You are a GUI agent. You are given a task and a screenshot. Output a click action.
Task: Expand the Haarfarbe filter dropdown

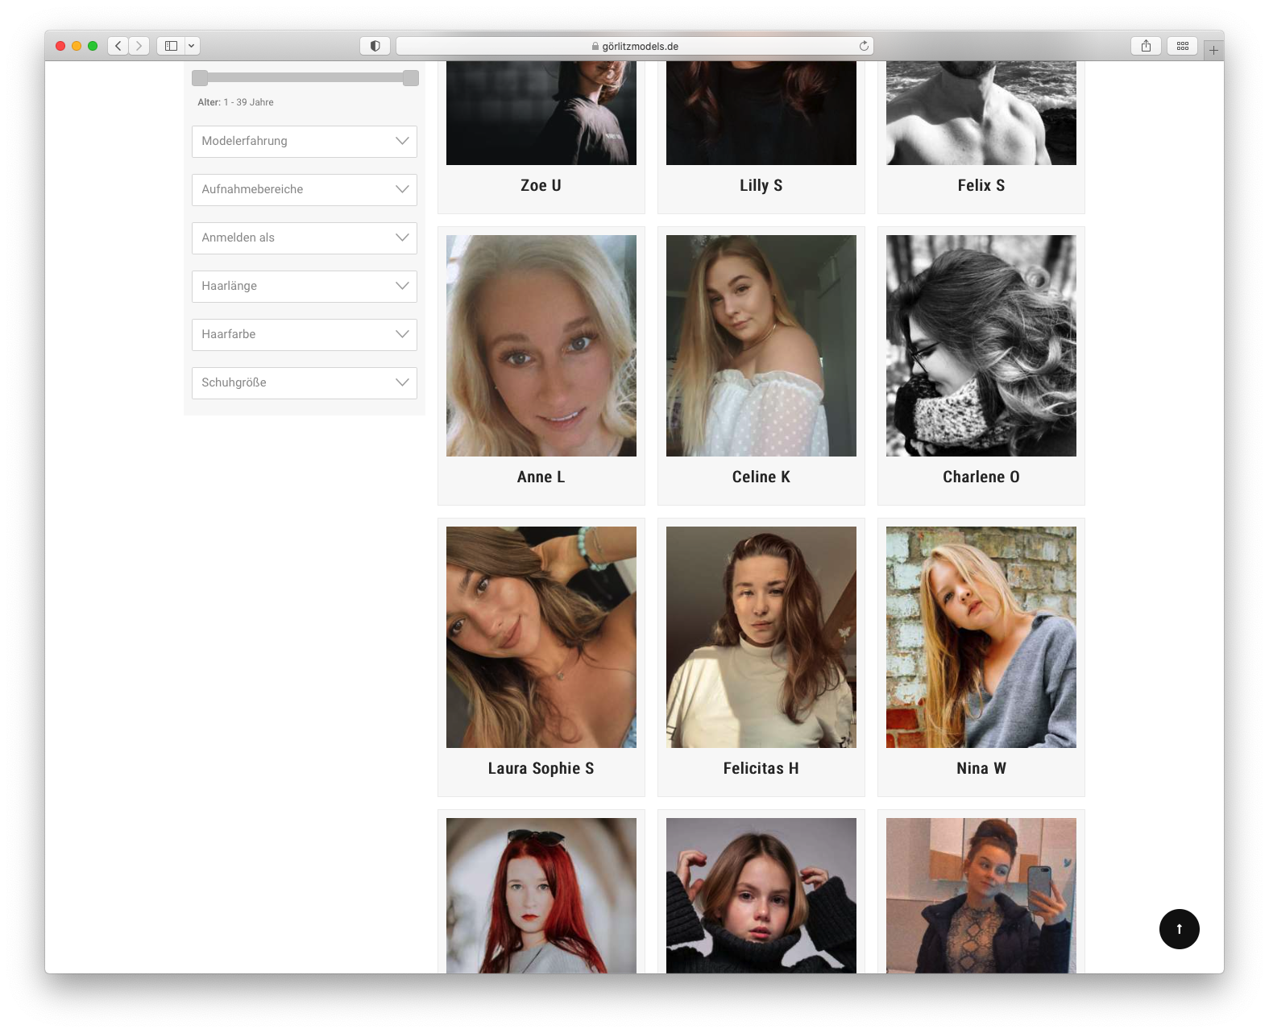[305, 335]
